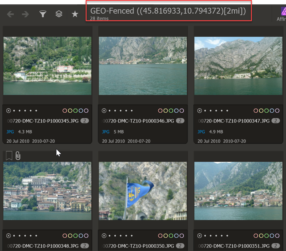The width and height of the screenshot is (286, 251).
Task: Click the reject X icon for P1000347.JPG
Action: pyautogui.click(x=200, y=111)
